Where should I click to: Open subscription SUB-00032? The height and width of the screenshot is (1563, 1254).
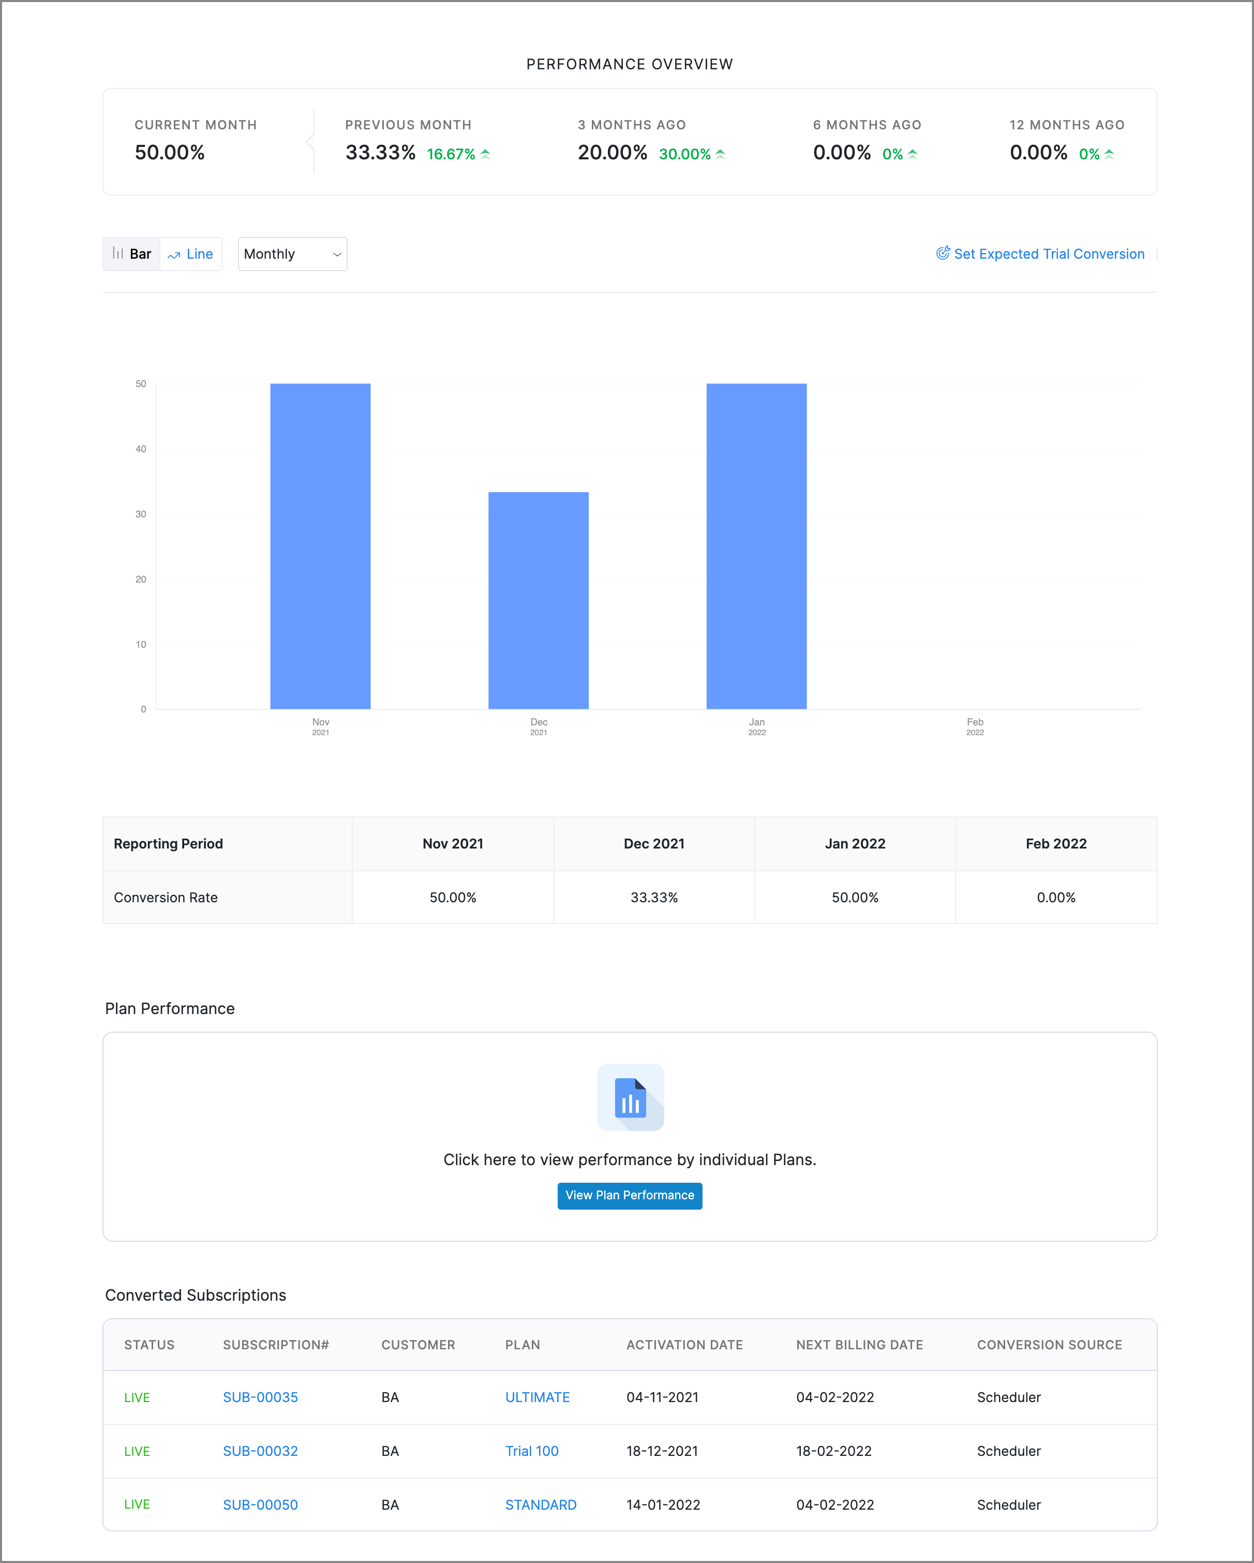pyautogui.click(x=260, y=1451)
